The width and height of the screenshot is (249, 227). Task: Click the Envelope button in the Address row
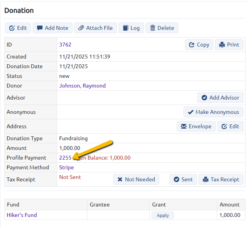tap(196, 126)
